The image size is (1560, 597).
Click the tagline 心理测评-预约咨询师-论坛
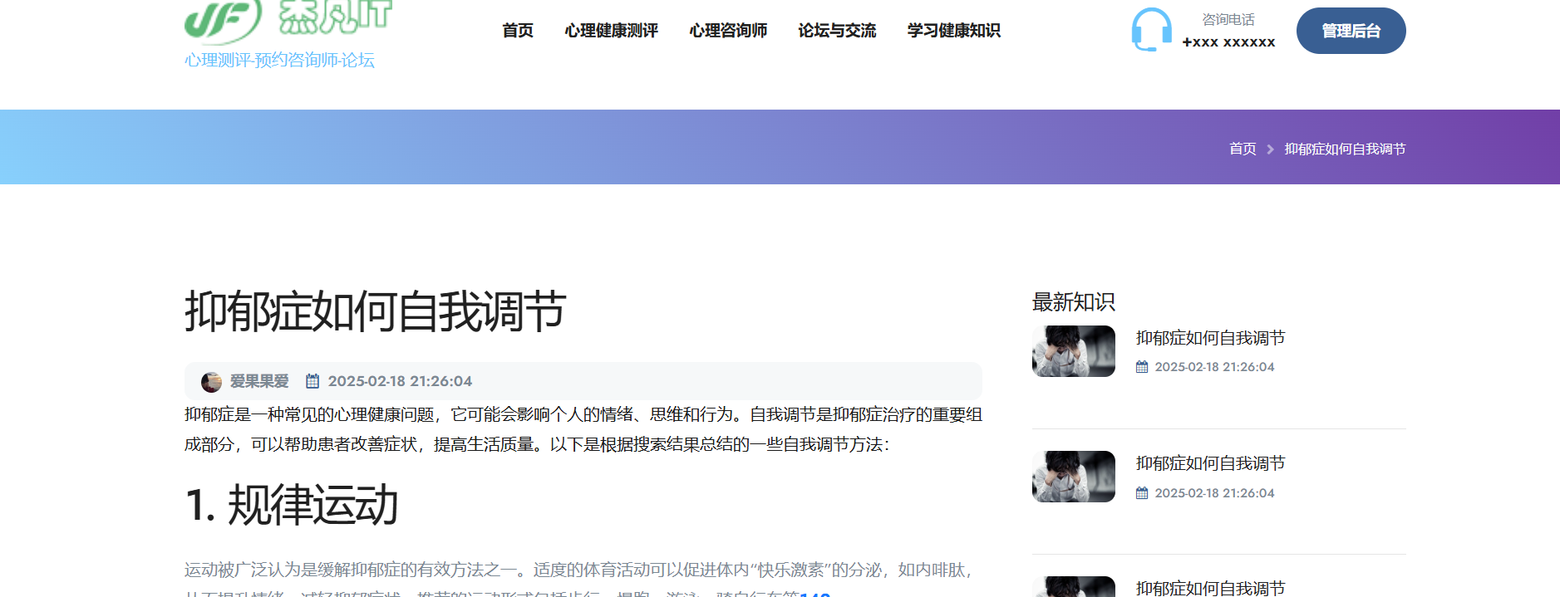coord(279,60)
